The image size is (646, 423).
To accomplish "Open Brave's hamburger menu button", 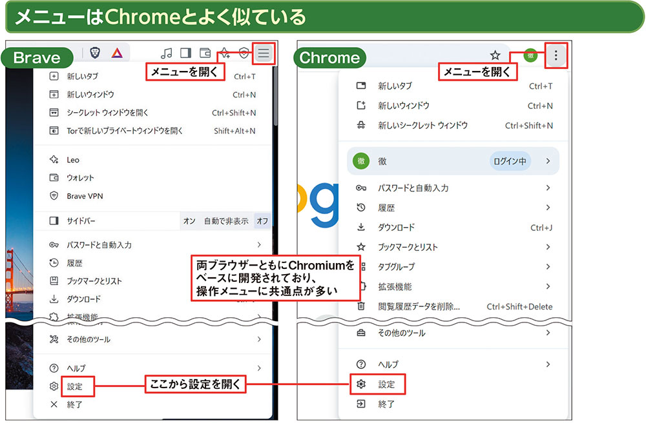I will coord(264,54).
